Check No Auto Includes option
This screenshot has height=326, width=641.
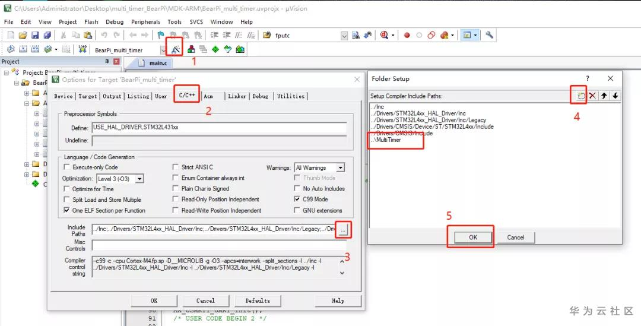point(297,189)
